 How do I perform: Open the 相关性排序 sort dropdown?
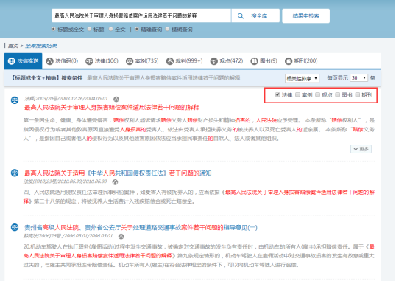coord(302,78)
